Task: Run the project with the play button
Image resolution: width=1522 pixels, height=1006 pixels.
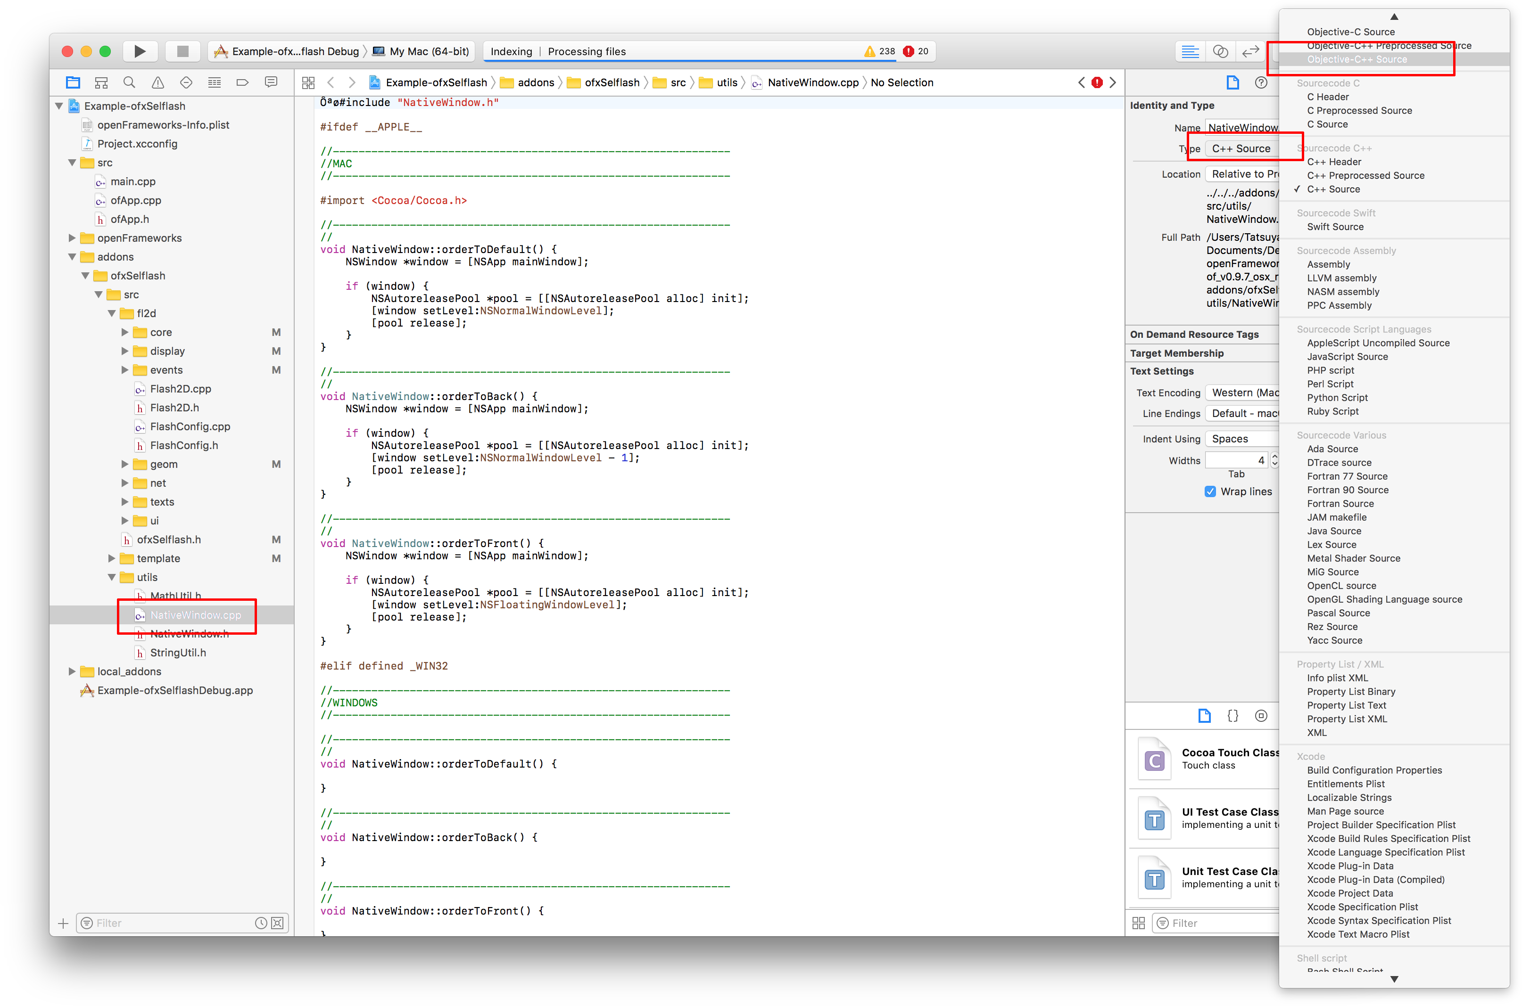Action: (x=140, y=51)
